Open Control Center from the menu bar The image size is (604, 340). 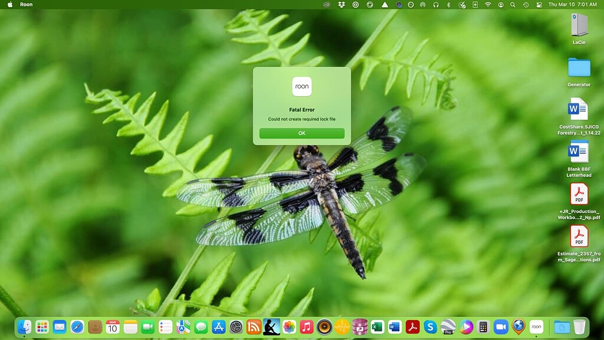tap(539, 4)
